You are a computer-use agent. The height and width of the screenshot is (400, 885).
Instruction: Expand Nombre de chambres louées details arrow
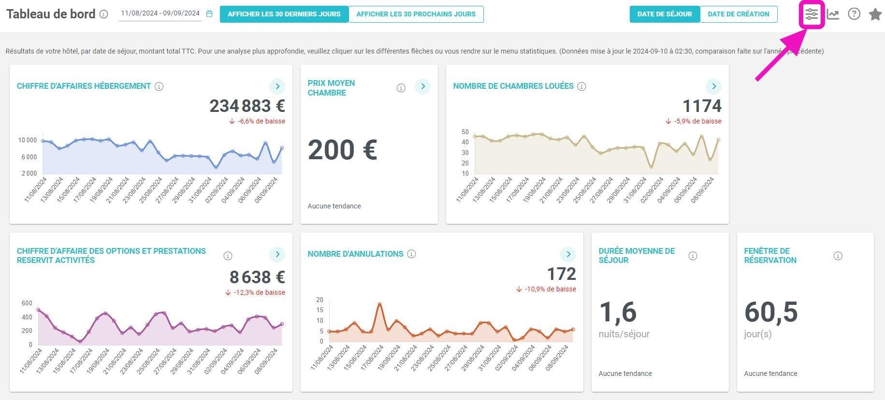(713, 86)
